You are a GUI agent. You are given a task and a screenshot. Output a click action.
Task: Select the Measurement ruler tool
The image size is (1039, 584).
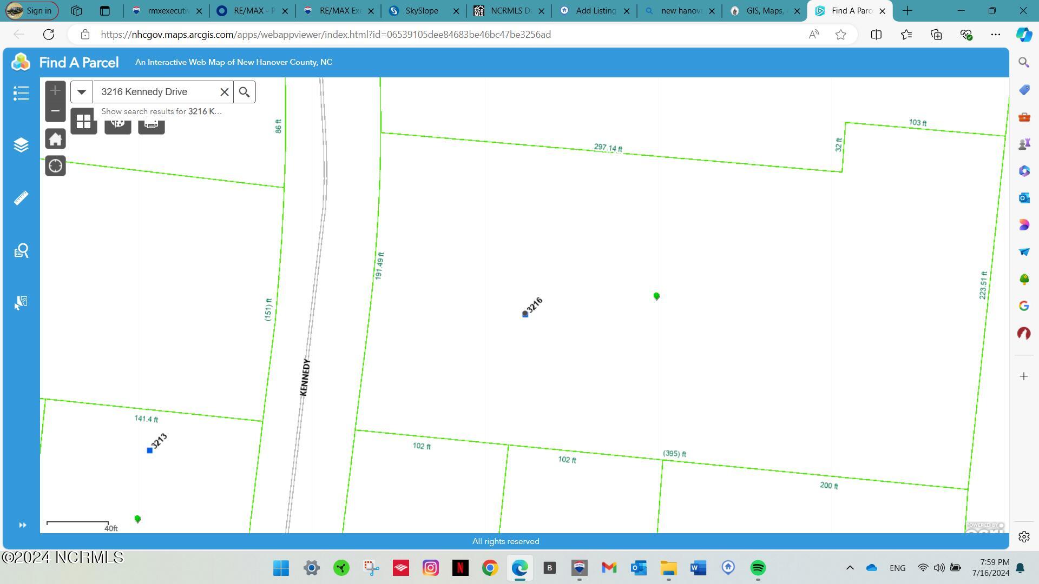[x=21, y=198]
